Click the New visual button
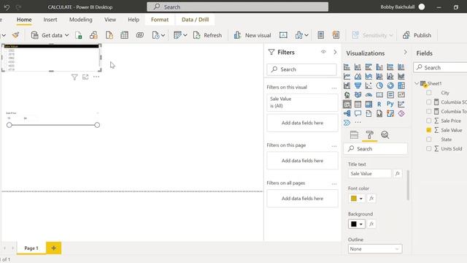Image resolution: width=467 pixels, height=263 pixels. pos(252,35)
